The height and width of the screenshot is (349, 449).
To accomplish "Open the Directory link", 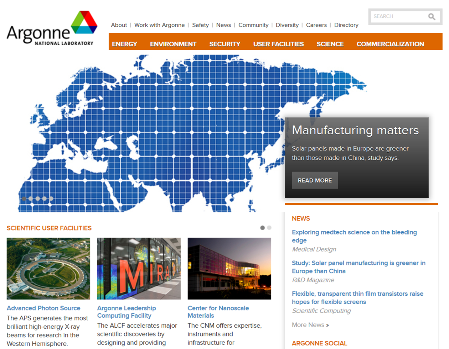I will [346, 25].
